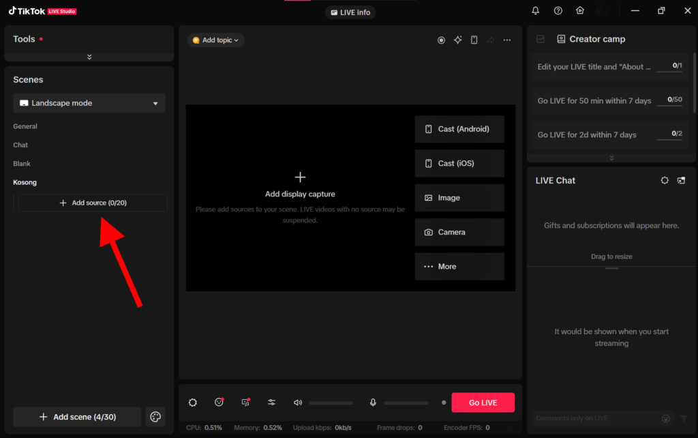Click the Upload kbps readout

coord(322,428)
